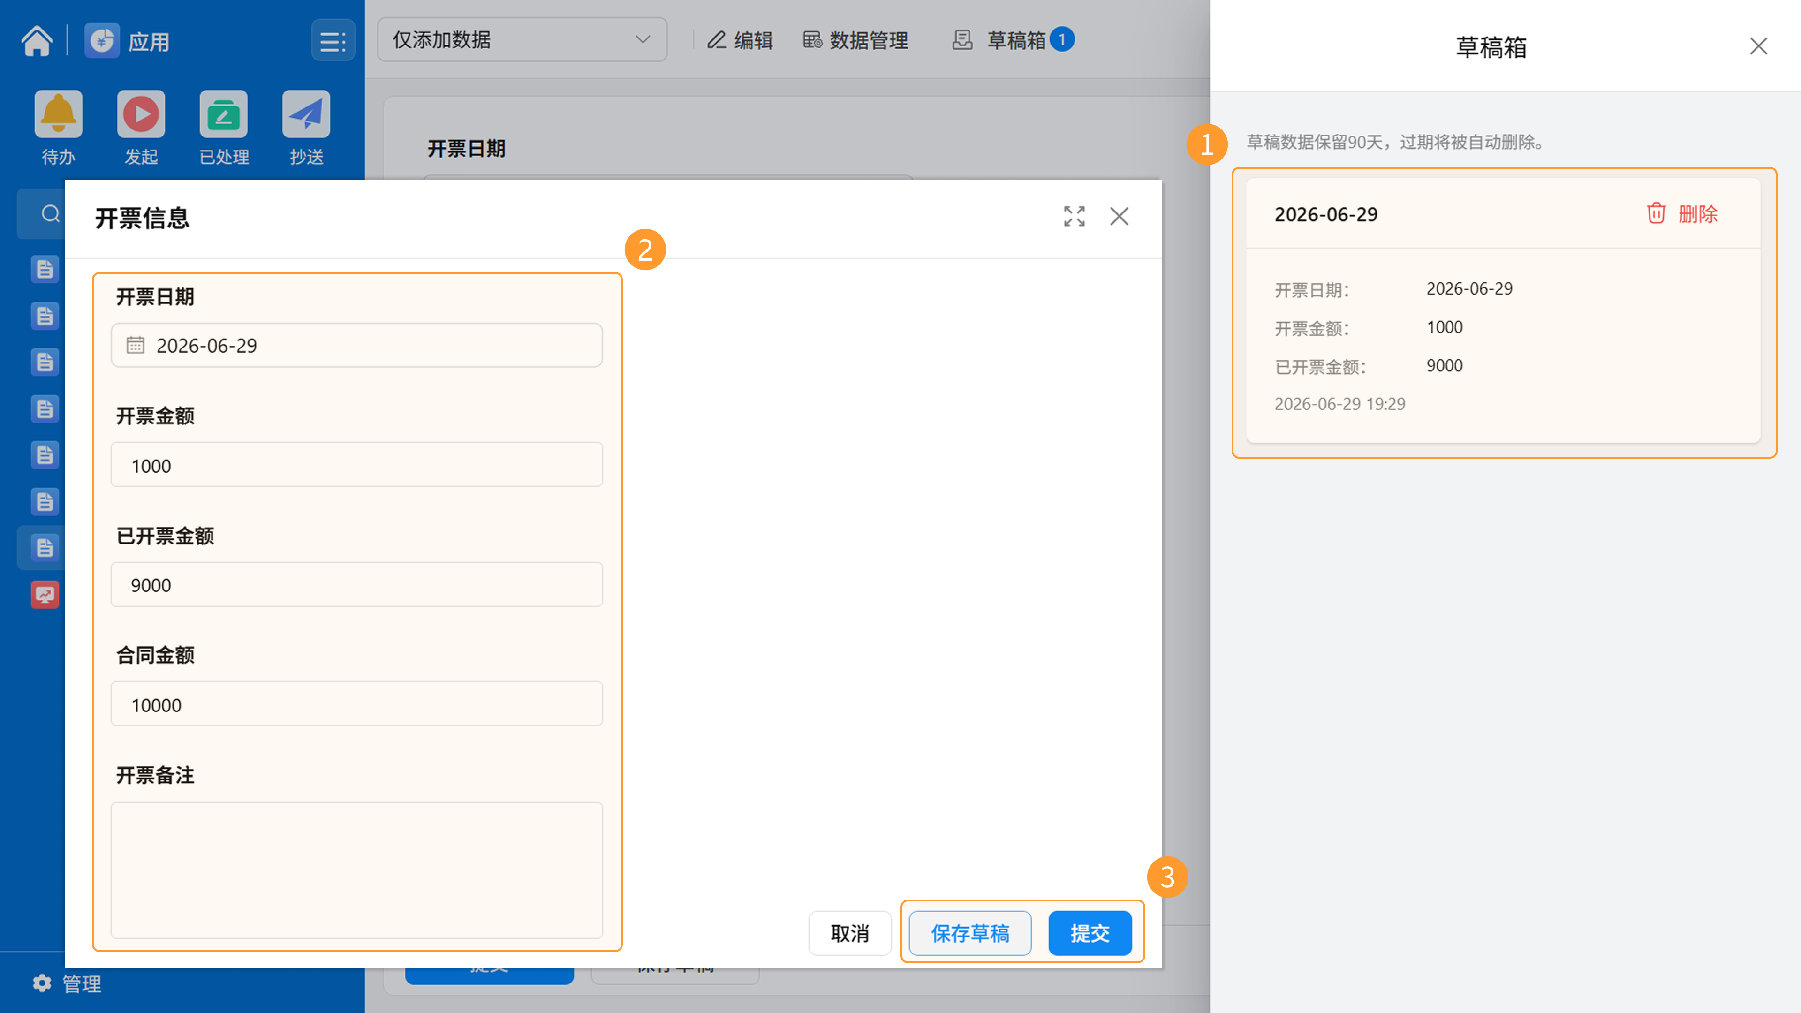Click 取消 in the dialog
Image resolution: width=1801 pixels, height=1013 pixels.
[x=849, y=933]
